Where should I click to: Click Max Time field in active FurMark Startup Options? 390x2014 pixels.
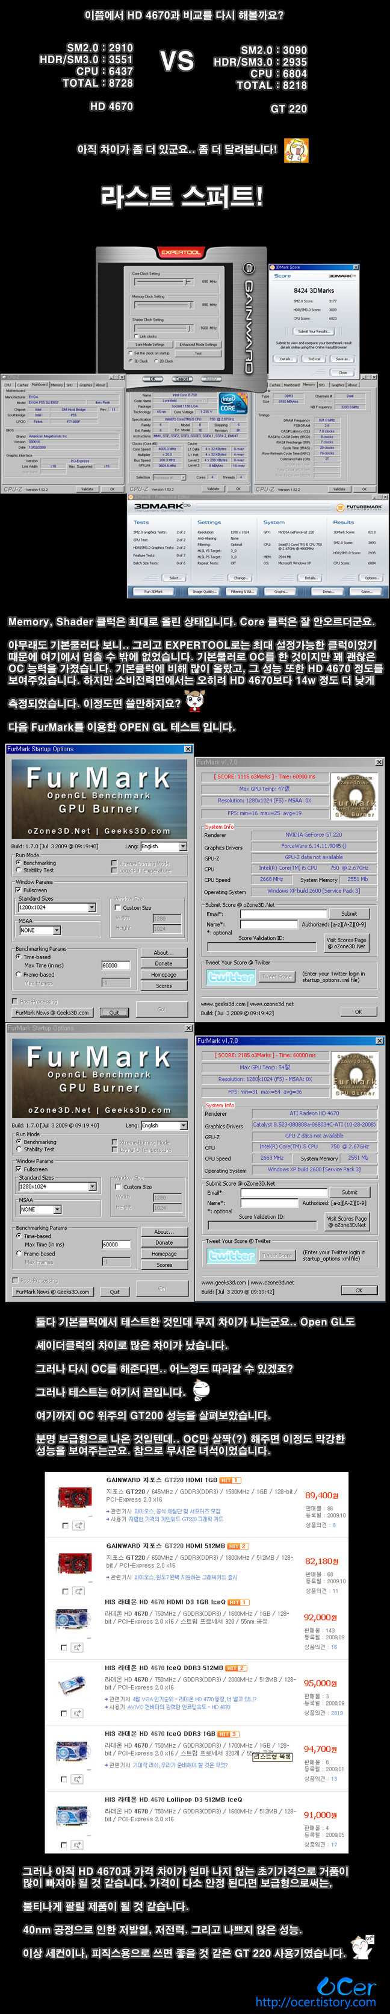[115, 966]
